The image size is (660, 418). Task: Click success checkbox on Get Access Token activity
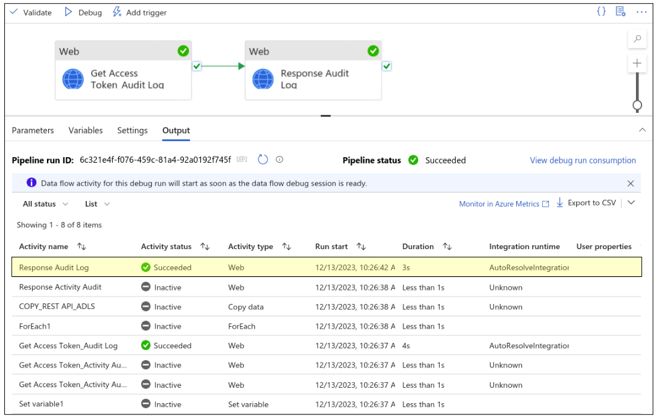tap(197, 66)
